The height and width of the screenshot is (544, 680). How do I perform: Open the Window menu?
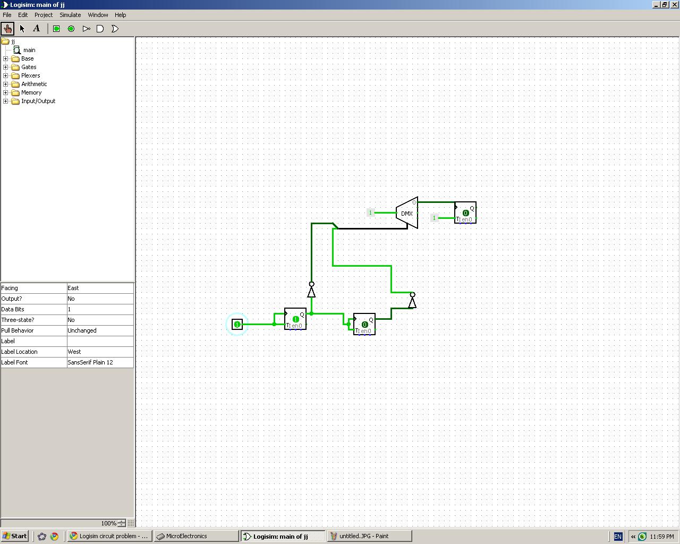[x=98, y=15]
